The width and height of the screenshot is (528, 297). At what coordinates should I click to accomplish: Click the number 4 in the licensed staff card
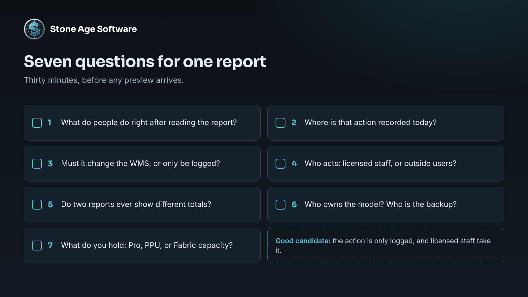[x=294, y=164]
